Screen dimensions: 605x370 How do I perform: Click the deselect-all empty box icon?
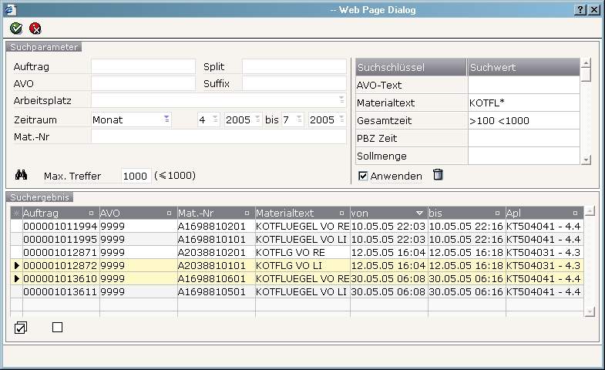coord(57,327)
